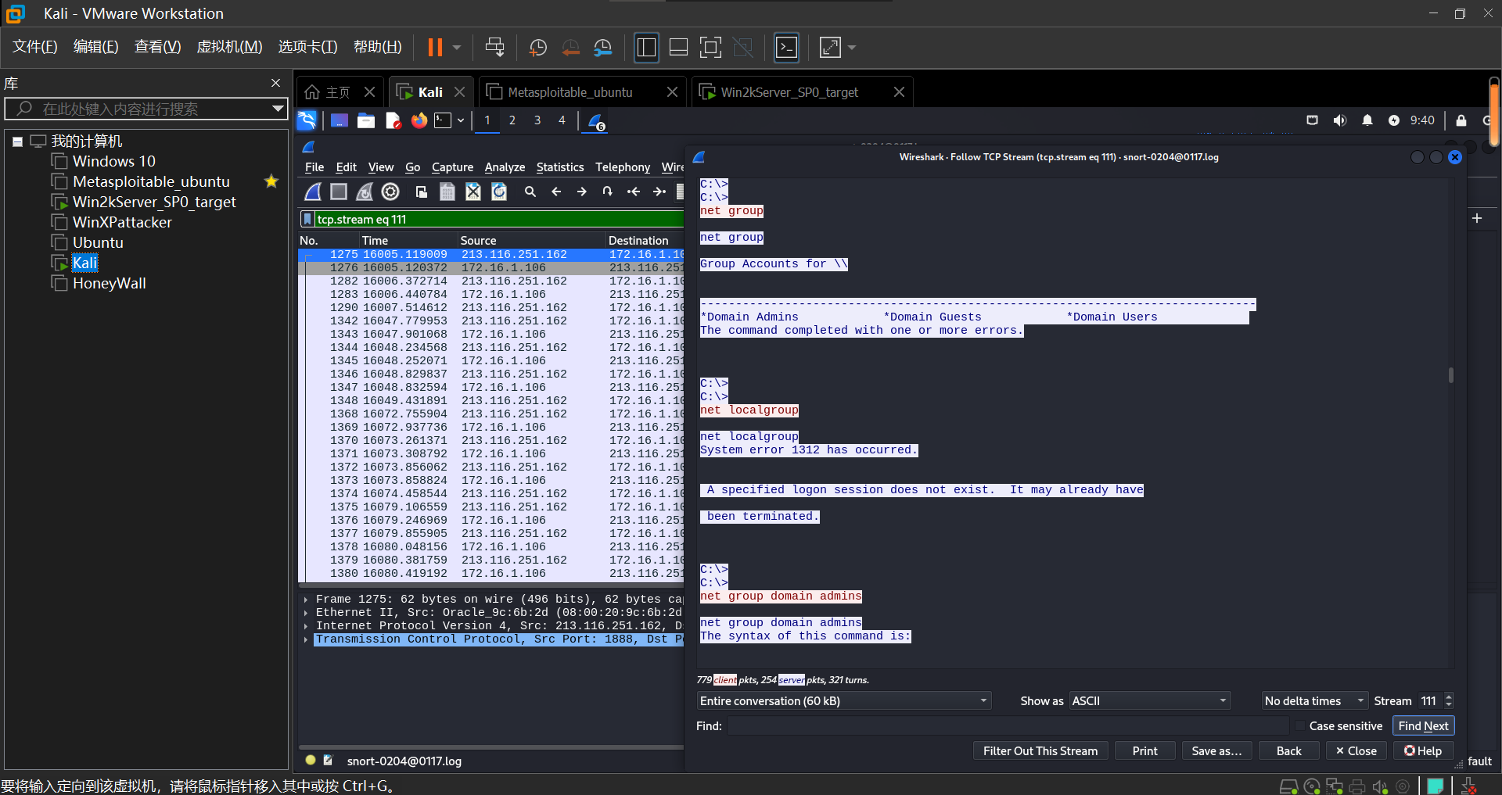Click the Wireshark start capture shark fin icon
The height and width of the screenshot is (795, 1502).
pyautogui.click(x=313, y=192)
